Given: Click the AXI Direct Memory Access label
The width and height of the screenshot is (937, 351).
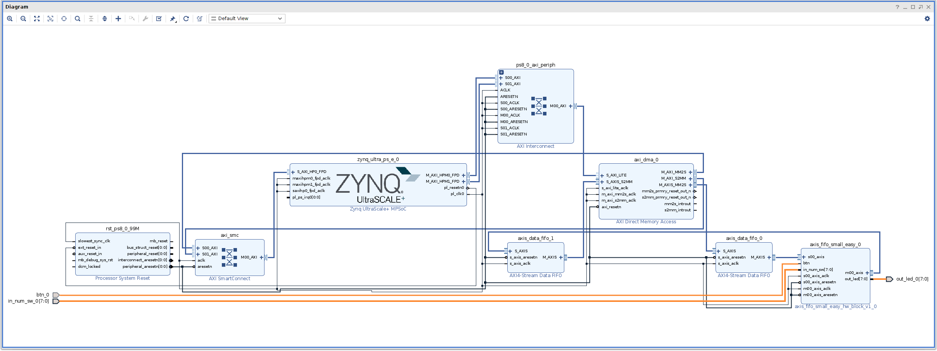Looking at the screenshot, I should [x=646, y=222].
